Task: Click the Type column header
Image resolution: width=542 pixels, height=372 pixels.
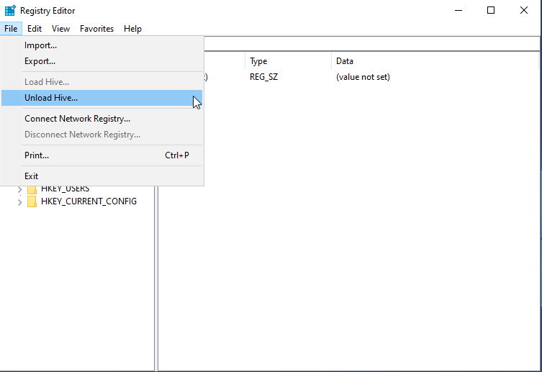Action: coord(288,61)
